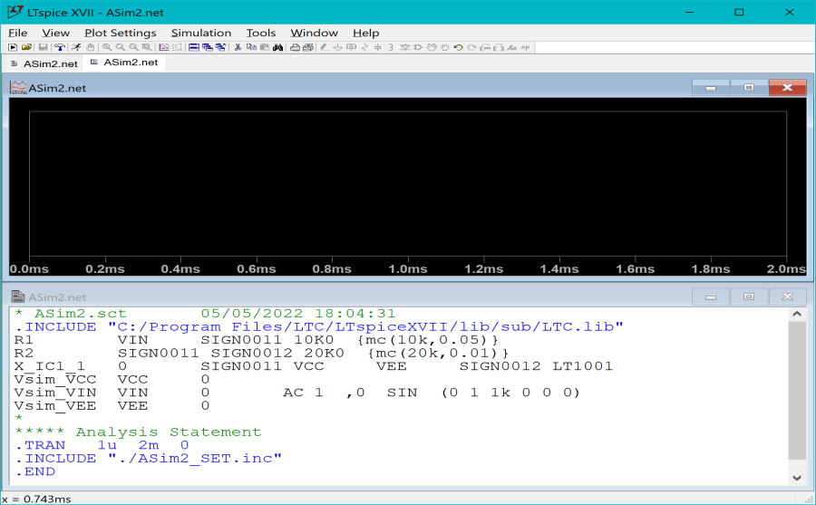Click the Cut scissors icon
The width and height of the screenshot is (816, 505).
(x=238, y=47)
